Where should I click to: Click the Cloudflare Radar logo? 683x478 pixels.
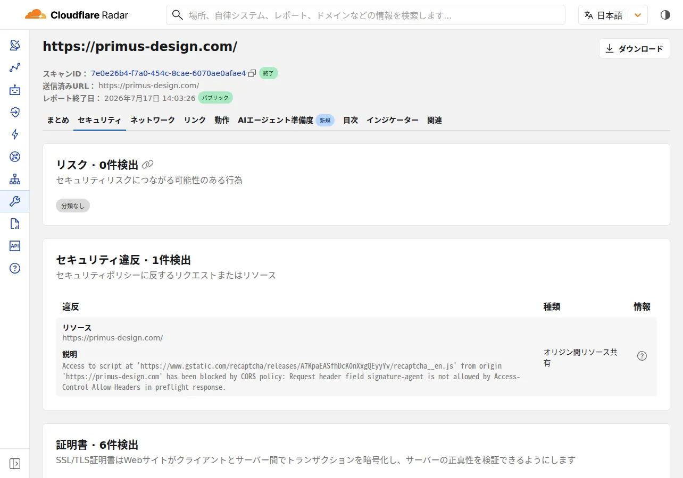click(x=77, y=15)
